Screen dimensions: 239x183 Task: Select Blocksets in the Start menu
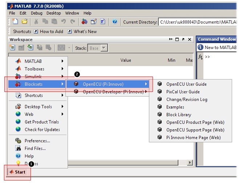pos(37,84)
